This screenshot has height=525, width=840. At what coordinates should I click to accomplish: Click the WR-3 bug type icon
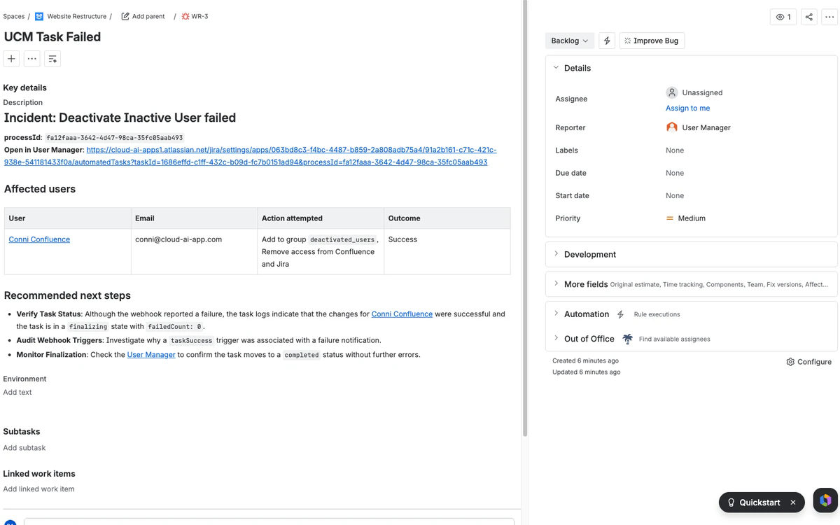coord(185,16)
